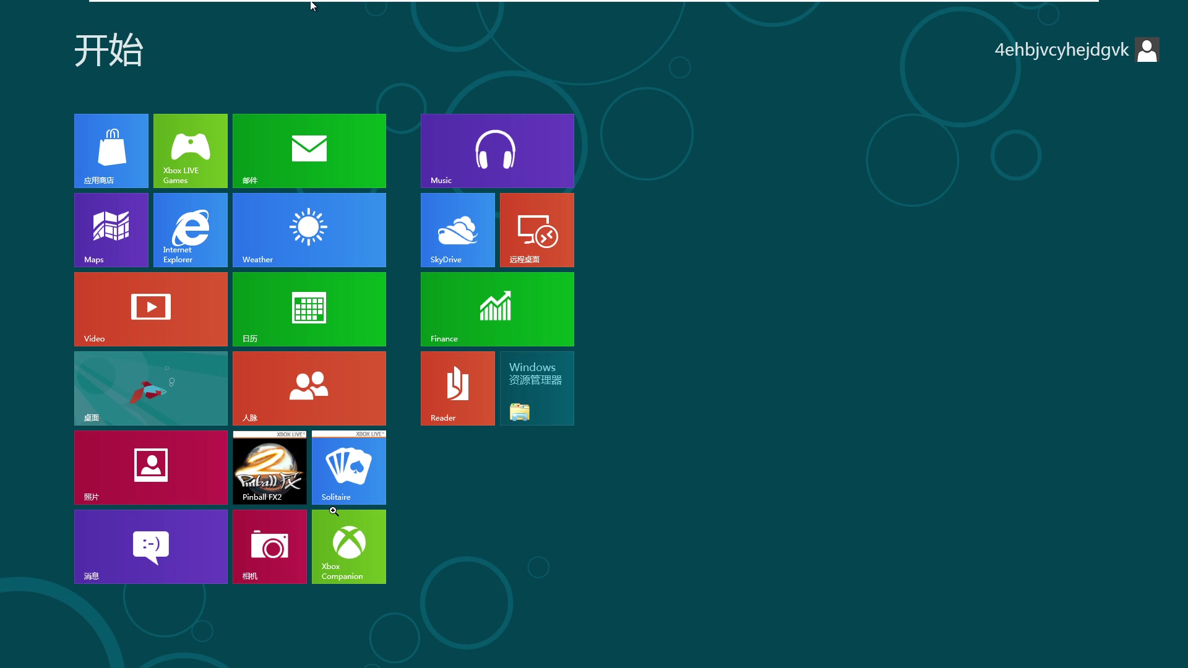The height and width of the screenshot is (668, 1188).
Task: Open the Music app tile
Action: pos(497,151)
